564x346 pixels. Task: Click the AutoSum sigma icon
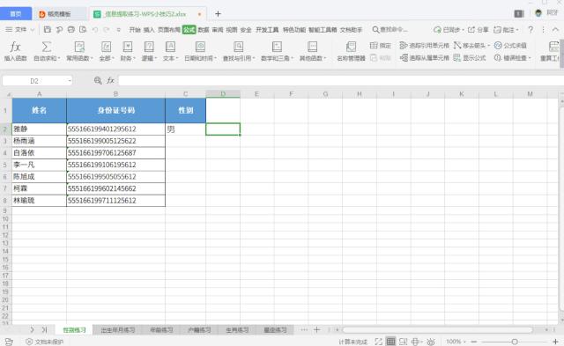tap(47, 47)
